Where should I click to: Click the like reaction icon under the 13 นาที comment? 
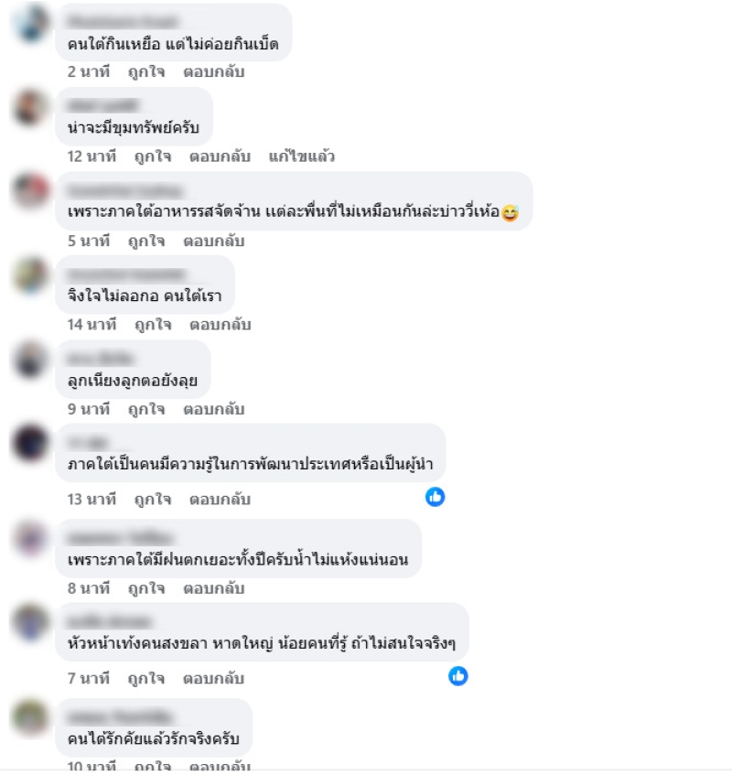(435, 497)
